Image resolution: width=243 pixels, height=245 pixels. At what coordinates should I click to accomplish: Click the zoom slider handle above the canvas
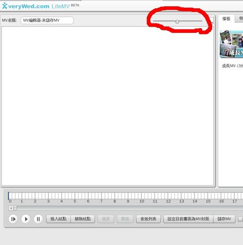coord(177,22)
